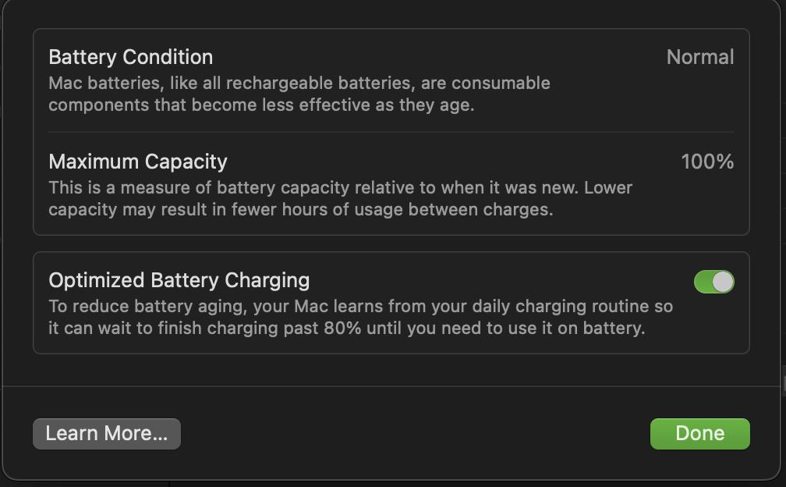Click the word "consumable" in battery description
This screenshot has height=487, width=786.
click(x=501, y=84)
